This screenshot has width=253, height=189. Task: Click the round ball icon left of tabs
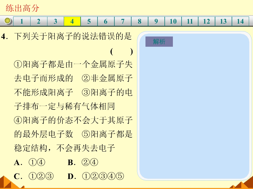pyautogui.click(x=8, y=21)
